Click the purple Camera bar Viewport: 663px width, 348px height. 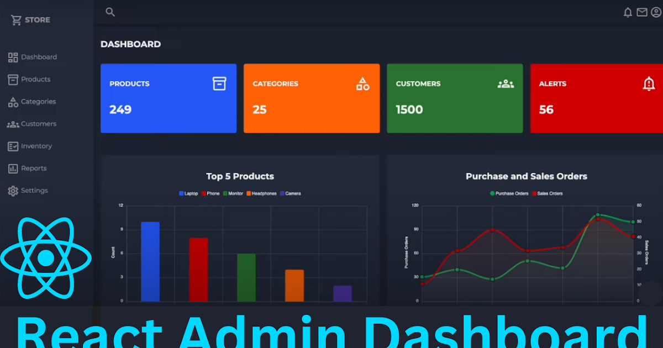click(x=343, y=293)
